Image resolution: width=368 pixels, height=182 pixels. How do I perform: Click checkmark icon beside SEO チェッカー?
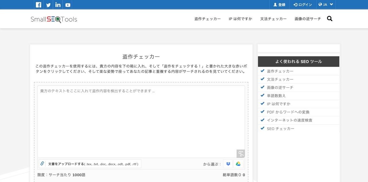(x=262, y=128)
